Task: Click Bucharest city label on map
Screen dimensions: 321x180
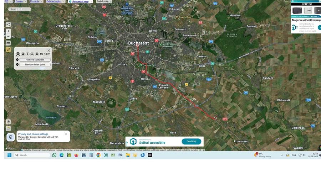Action: [x=138, y=43]
